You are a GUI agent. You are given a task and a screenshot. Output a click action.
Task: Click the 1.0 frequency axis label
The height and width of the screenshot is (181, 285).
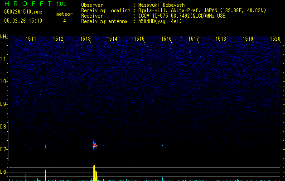[x=4, y=81]
